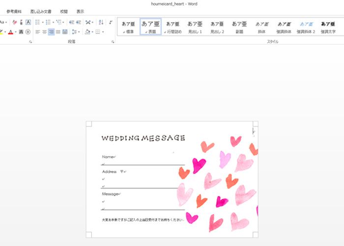
Task: Click the WEDDING MESSAGE title text
Action: pos(143,138)
